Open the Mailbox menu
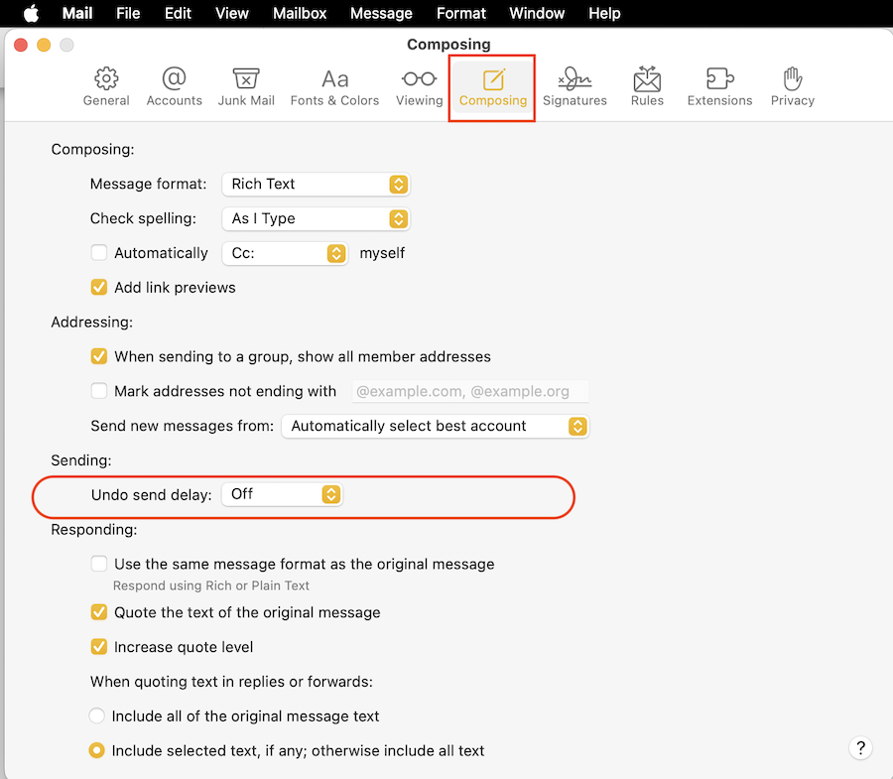The width and height of the screenshot is (893, 779). [x=300, y=13]
